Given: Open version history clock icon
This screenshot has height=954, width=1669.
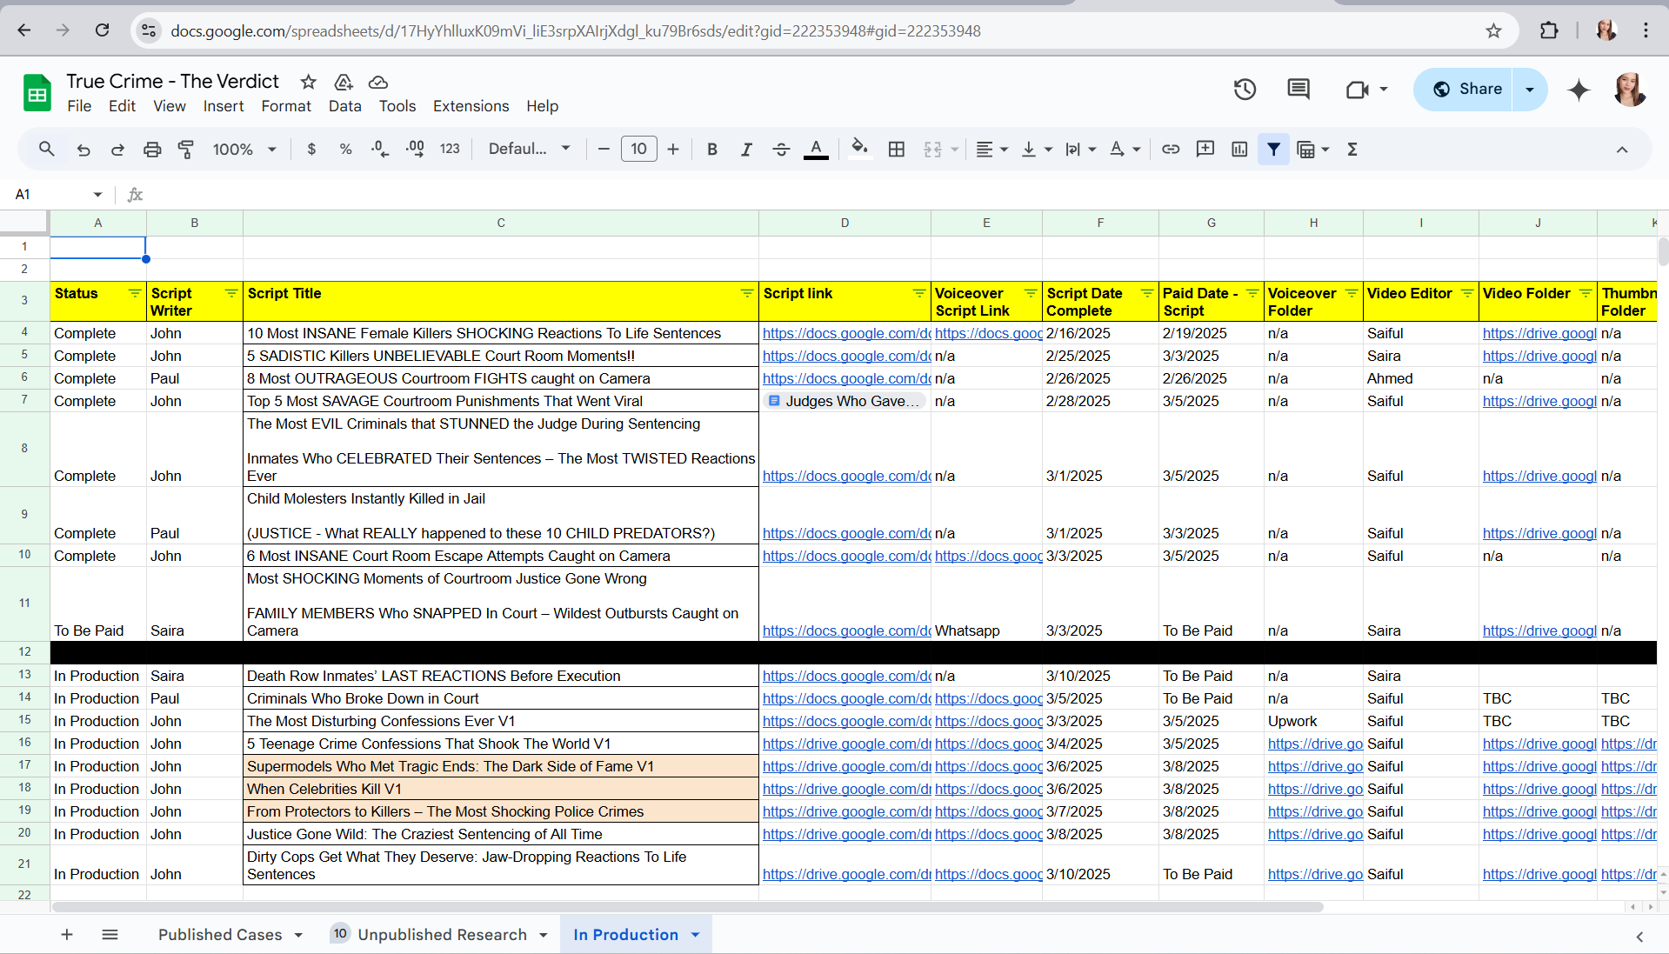Looking at the screenshot, I should 1245,89.
